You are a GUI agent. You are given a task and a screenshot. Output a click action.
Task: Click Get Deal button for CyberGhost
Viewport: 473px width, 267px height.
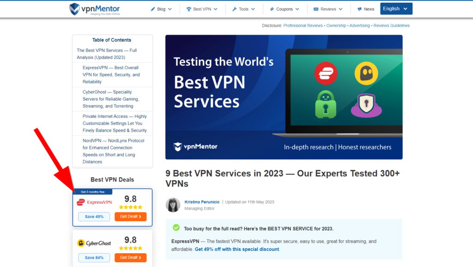(130, 258)
